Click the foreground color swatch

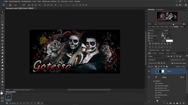click(x=1, y=93)
